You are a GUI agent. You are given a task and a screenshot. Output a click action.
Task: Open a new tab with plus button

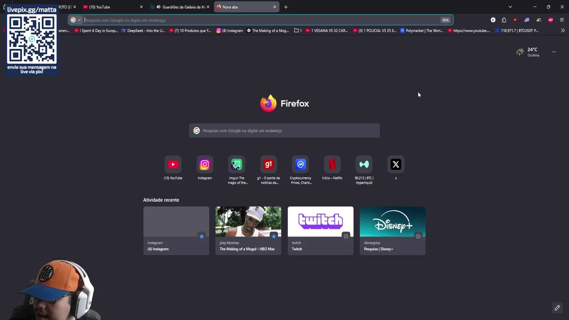point(286,7)
